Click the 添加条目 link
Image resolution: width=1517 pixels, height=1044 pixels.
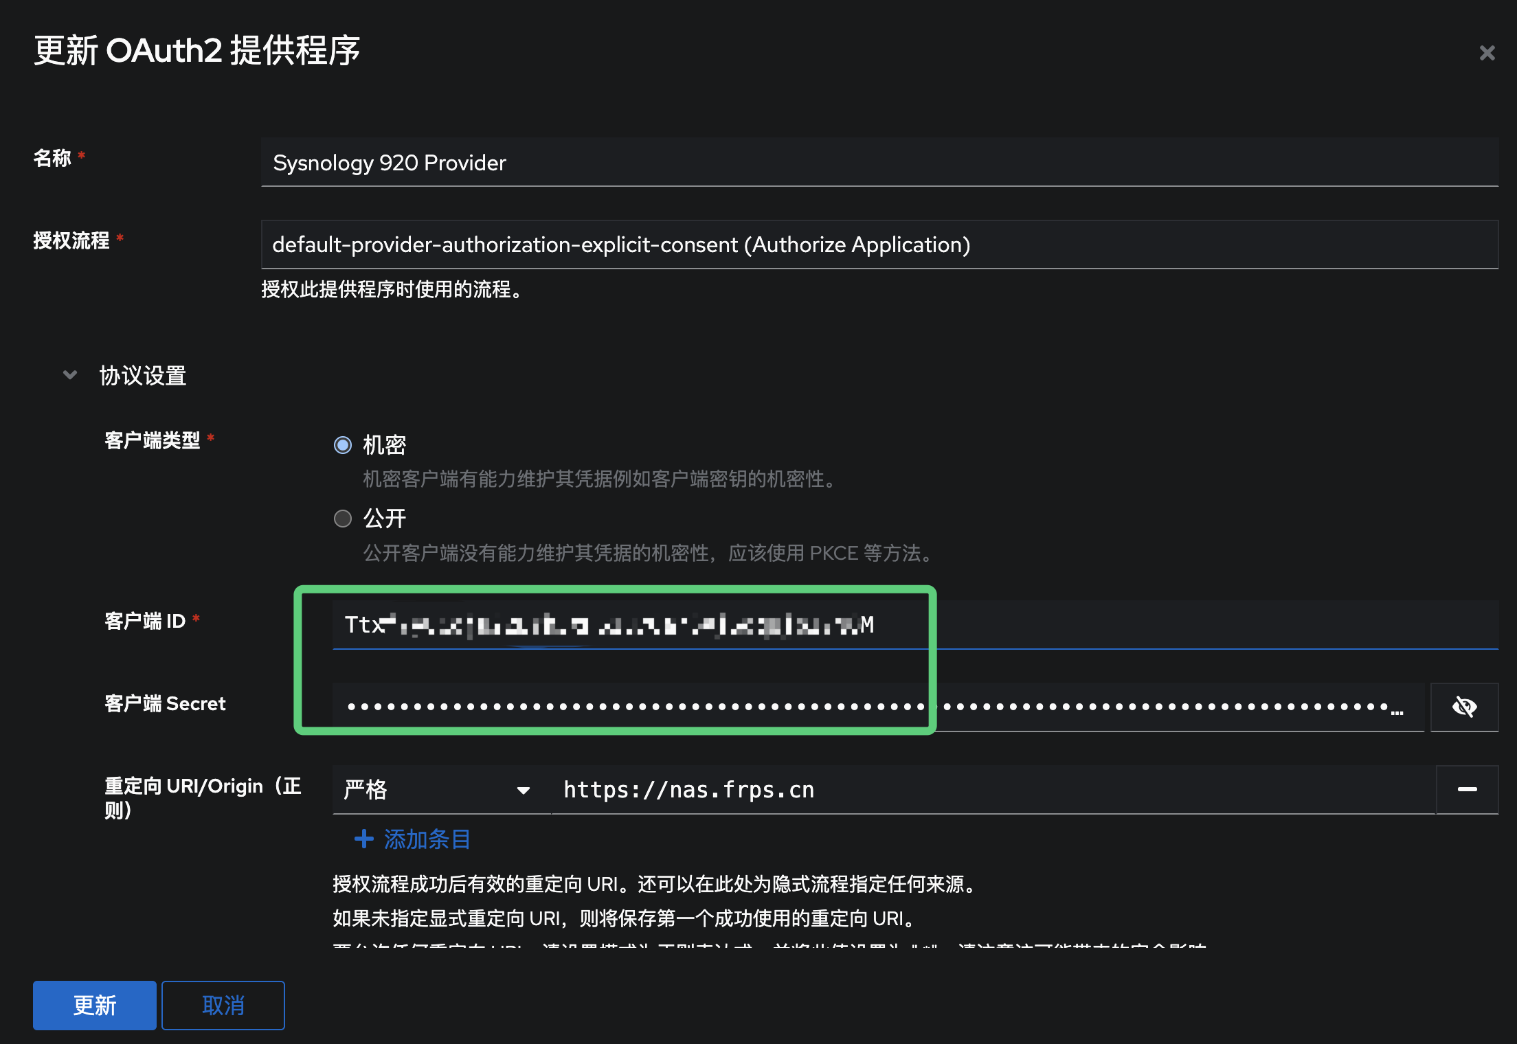tap(427, 839)
